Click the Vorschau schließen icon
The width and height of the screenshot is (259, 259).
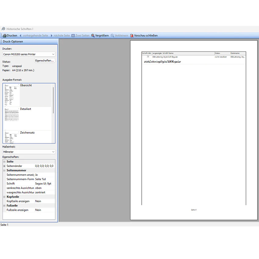(132, 36)
